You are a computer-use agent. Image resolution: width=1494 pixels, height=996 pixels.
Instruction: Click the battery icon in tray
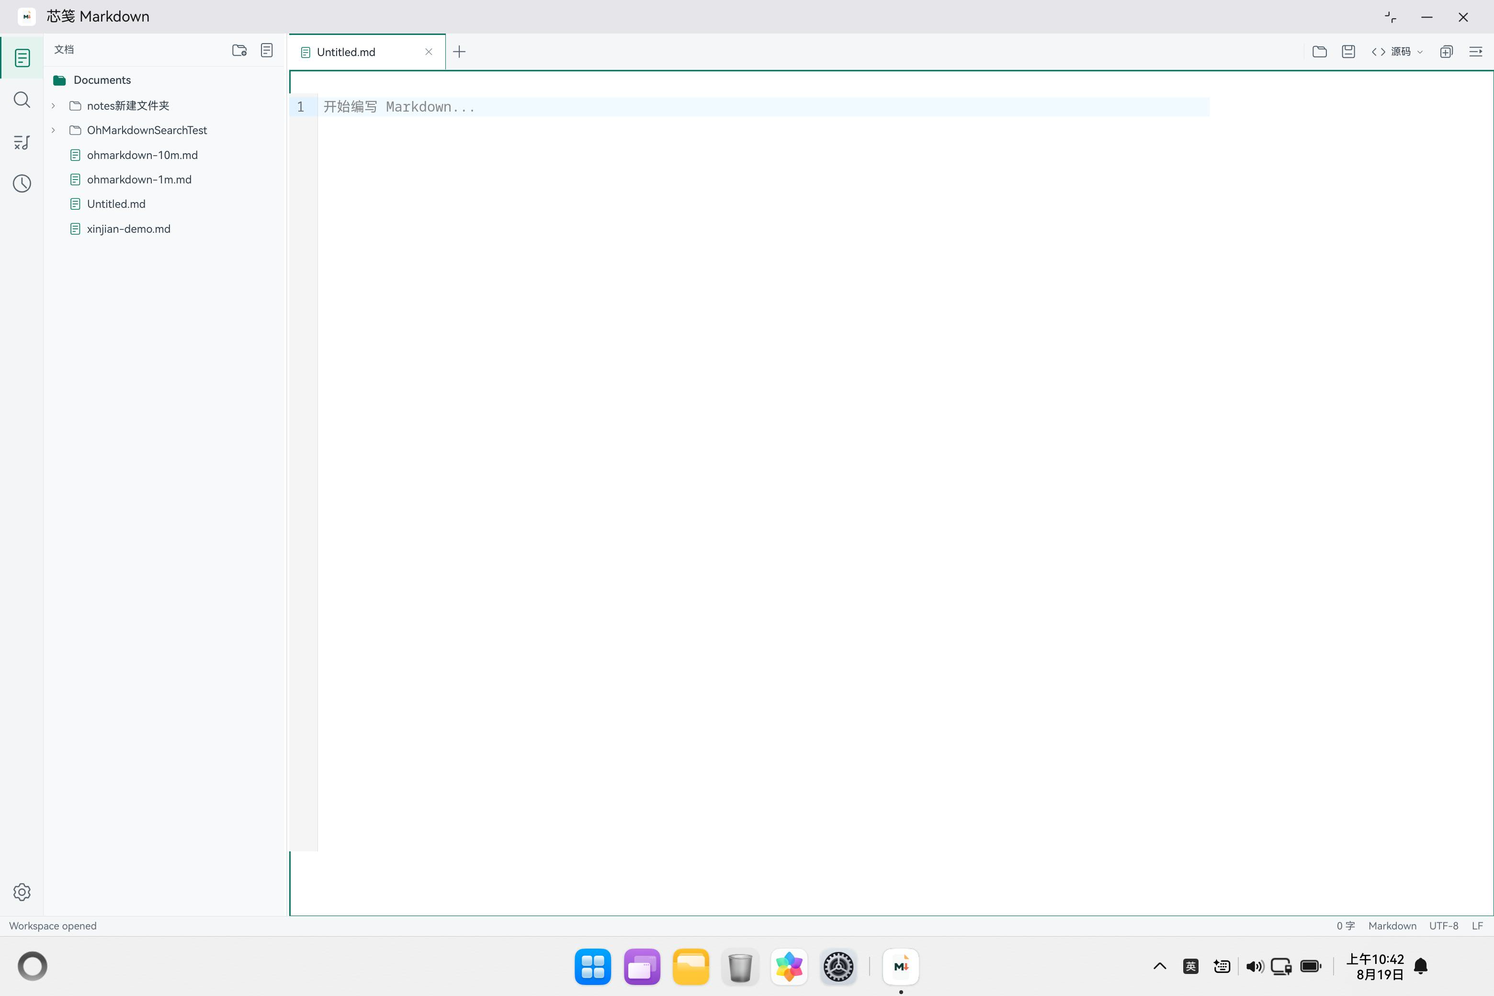pyautogui.click(x=1311, y=966)
